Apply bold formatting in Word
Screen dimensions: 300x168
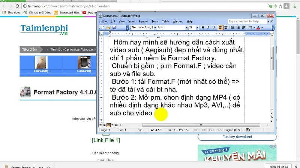[203, 28]
